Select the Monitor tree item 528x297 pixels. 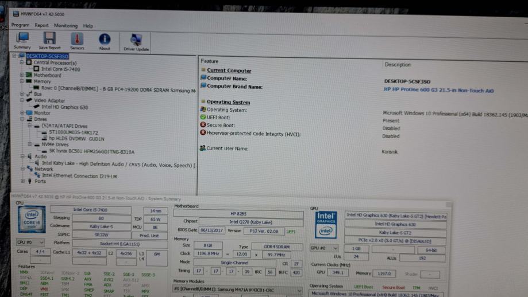tap(42, 113)
